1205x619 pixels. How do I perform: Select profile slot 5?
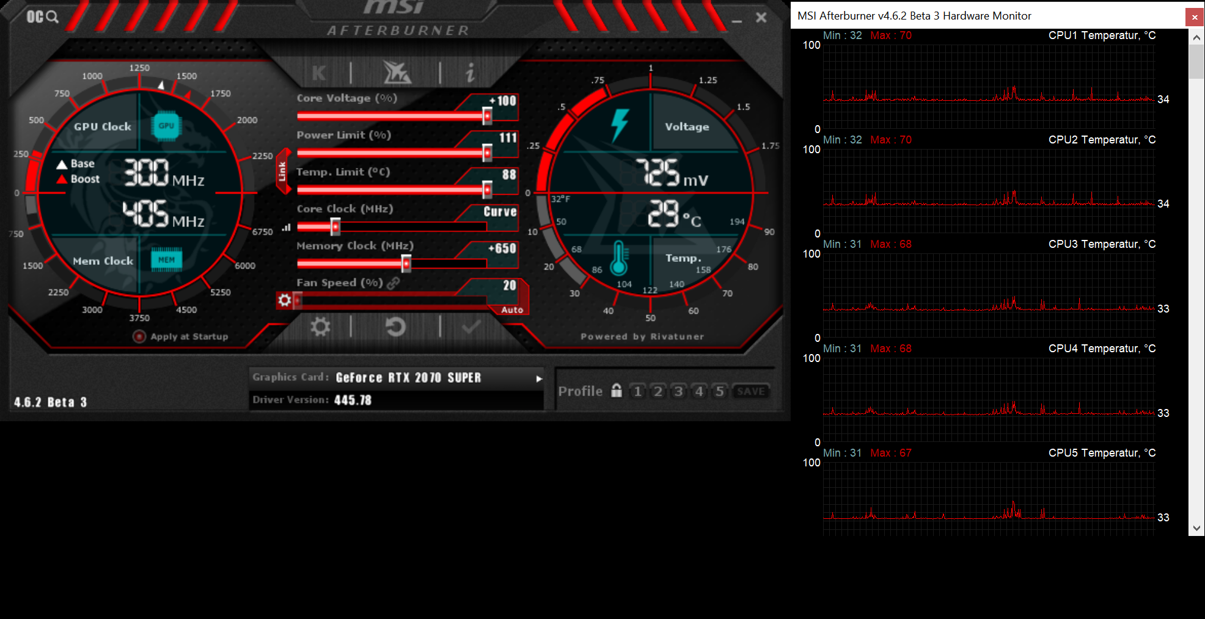(x=720, y=391)
